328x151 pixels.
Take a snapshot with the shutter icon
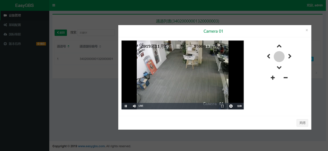tap(231, 106)
